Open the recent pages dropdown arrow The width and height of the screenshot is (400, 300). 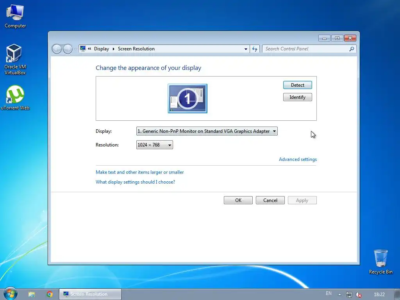75,49
